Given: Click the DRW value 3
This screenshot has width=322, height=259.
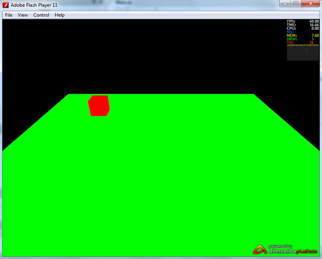Looking at the screenshot, I should pos(312,39).
